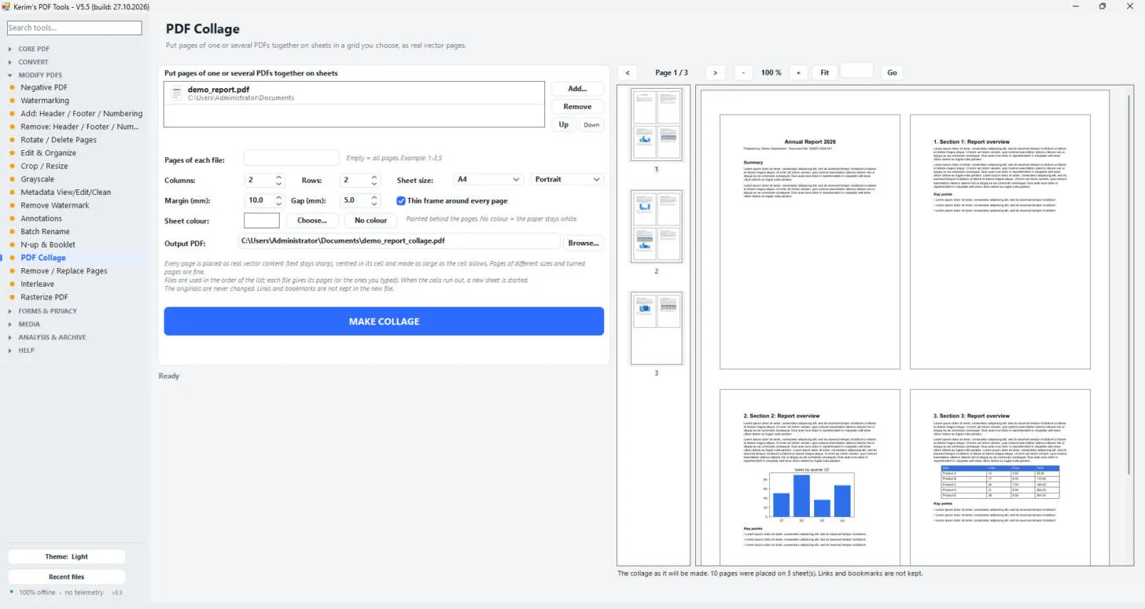
Task: Select the sheet 3 thumbnail
Action: tap(657, 328)
